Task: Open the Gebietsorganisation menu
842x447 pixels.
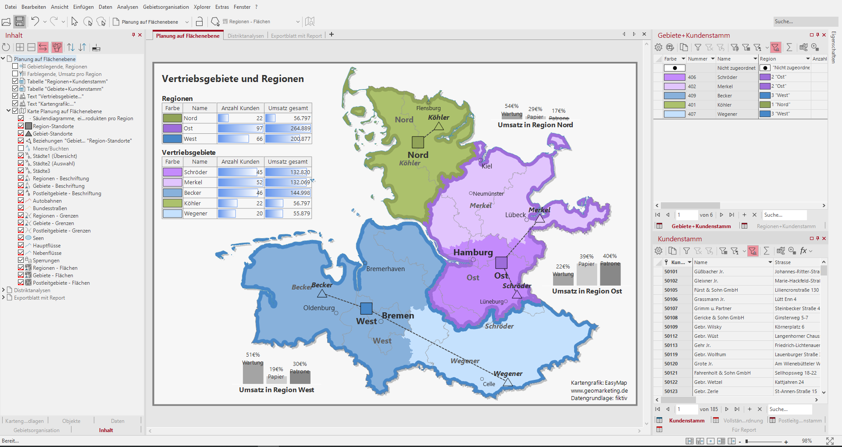Action: (x=166, y=7)
